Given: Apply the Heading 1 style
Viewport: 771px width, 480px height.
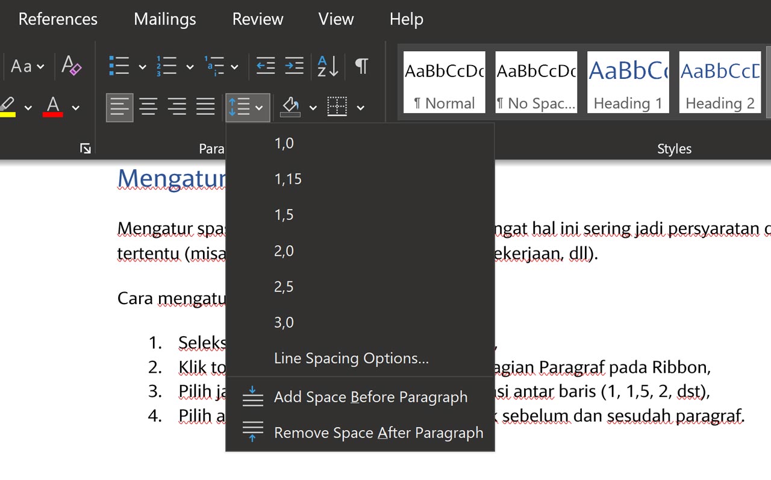Looking at the screenshot, I should (628, 82).
